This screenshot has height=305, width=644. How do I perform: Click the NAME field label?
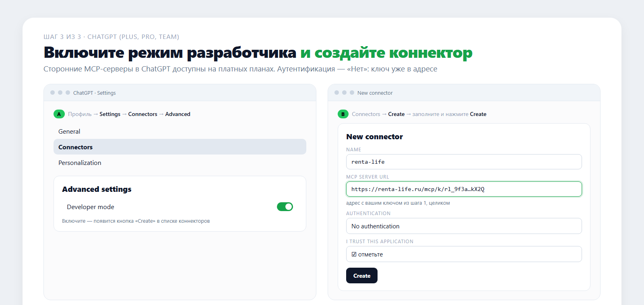pyautogui.click(x=353, y=149)
